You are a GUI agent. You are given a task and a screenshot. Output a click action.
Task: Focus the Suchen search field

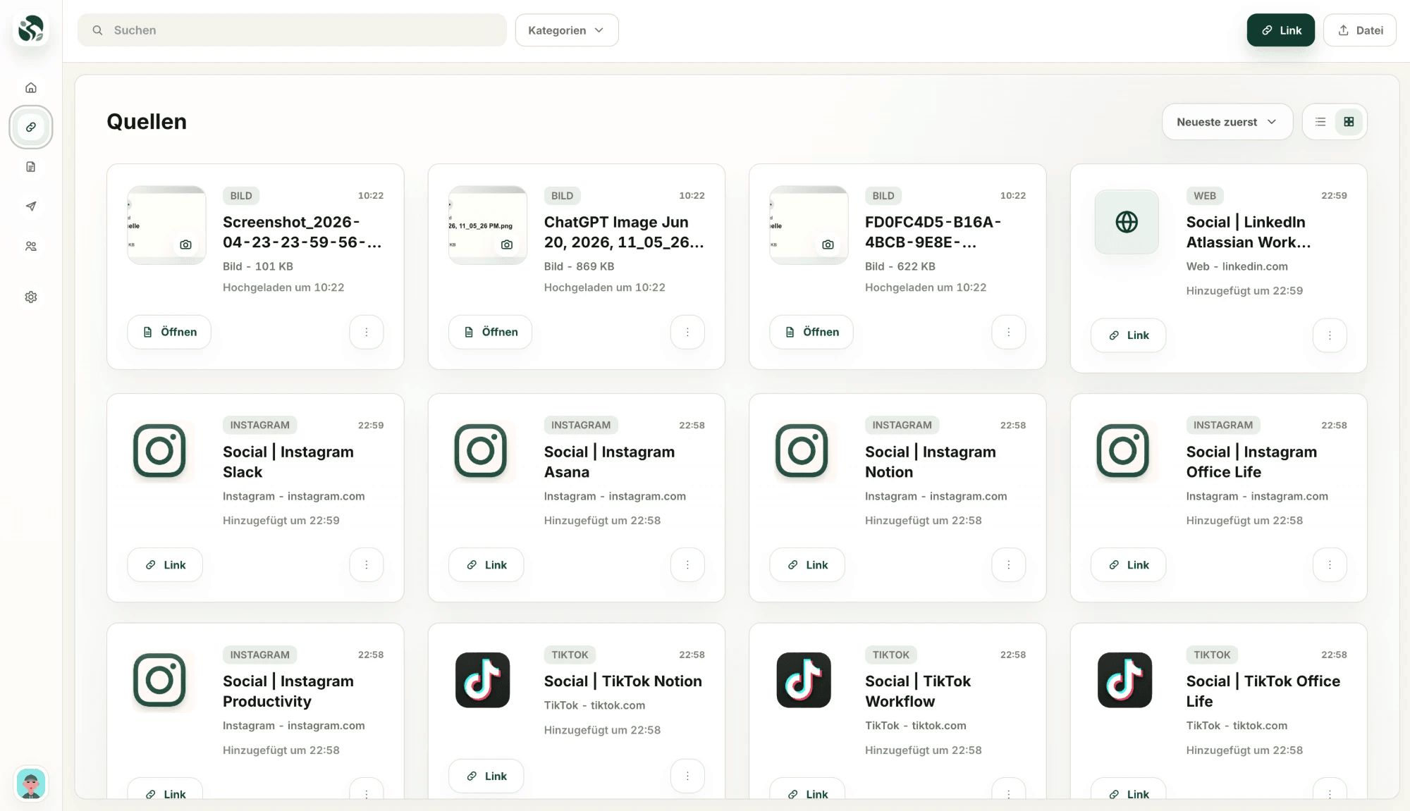point(292,30)
